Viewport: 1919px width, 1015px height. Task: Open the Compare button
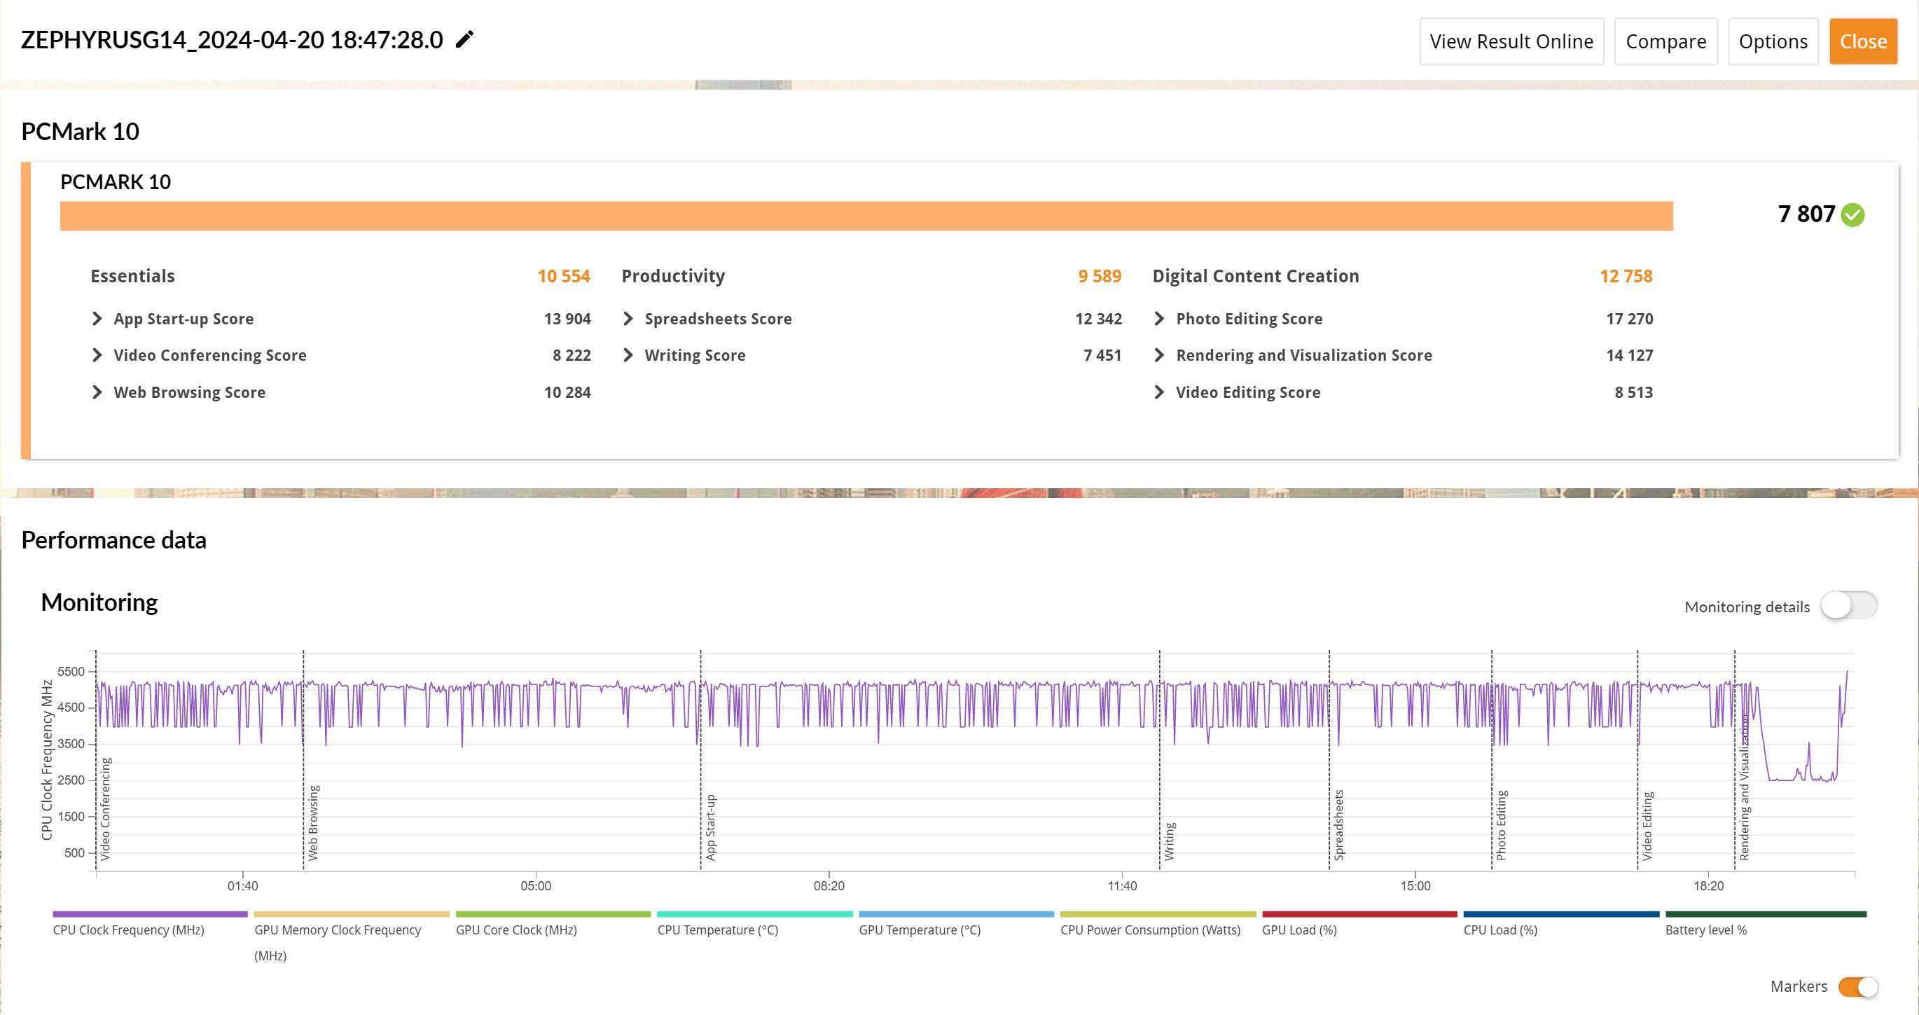[x=1665, y=42]
